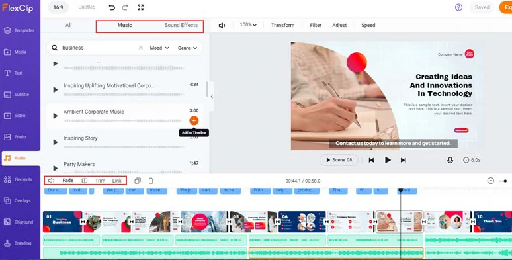Click the FlexClip logo
This screenshot has height=260, width=512.
pos(18,7)
